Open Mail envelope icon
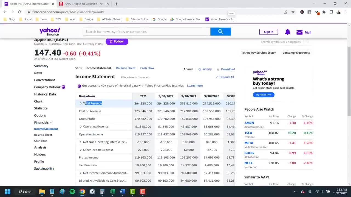 point(299,32)
